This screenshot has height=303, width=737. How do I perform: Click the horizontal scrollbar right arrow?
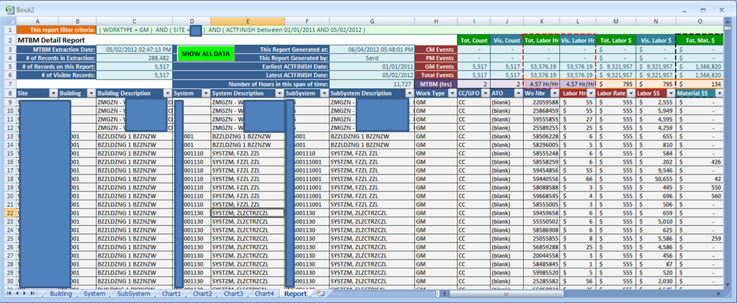click(x=719, y=293)
